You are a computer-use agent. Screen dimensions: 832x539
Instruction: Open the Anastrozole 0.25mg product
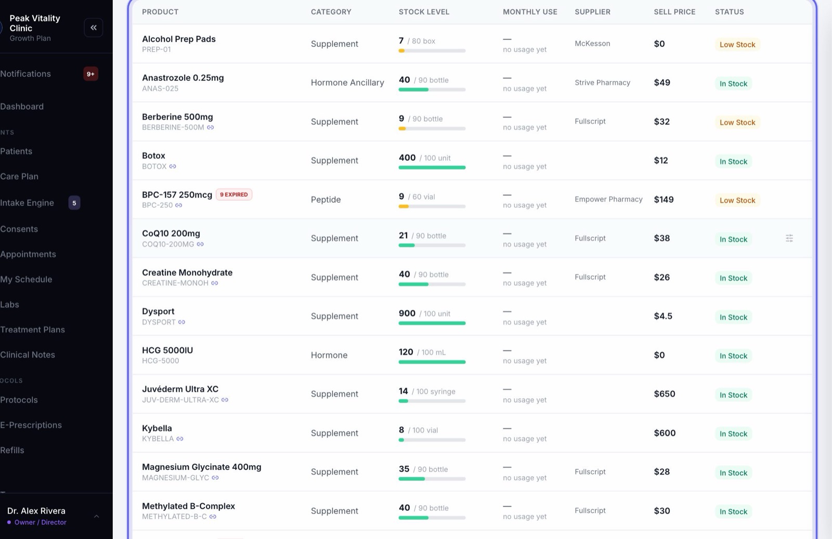(x=183, y=78)
